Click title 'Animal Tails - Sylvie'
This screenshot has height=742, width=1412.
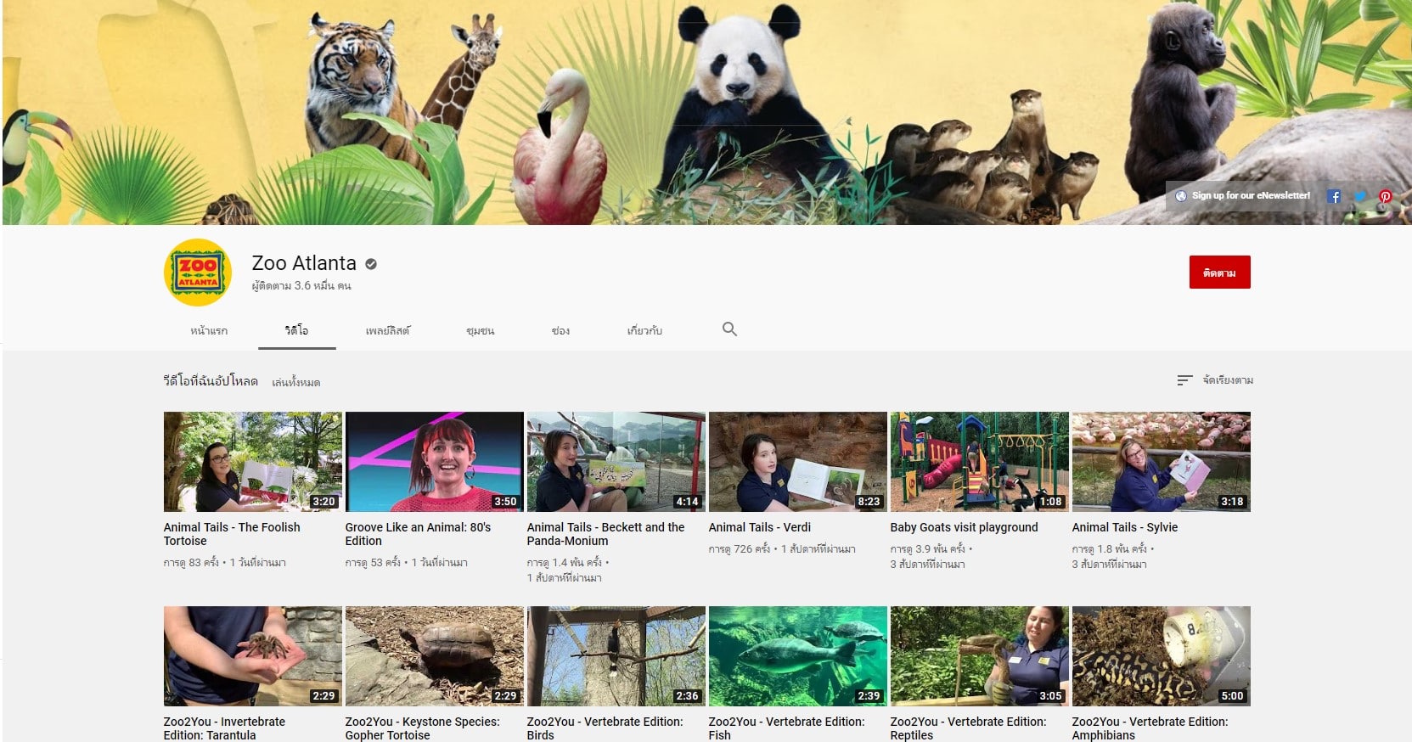(x=1125, y=527)
